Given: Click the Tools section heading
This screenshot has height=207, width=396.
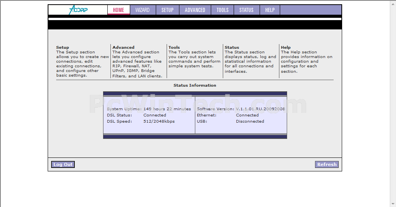Looking at the screenshot, I should [x=174, y=48].
